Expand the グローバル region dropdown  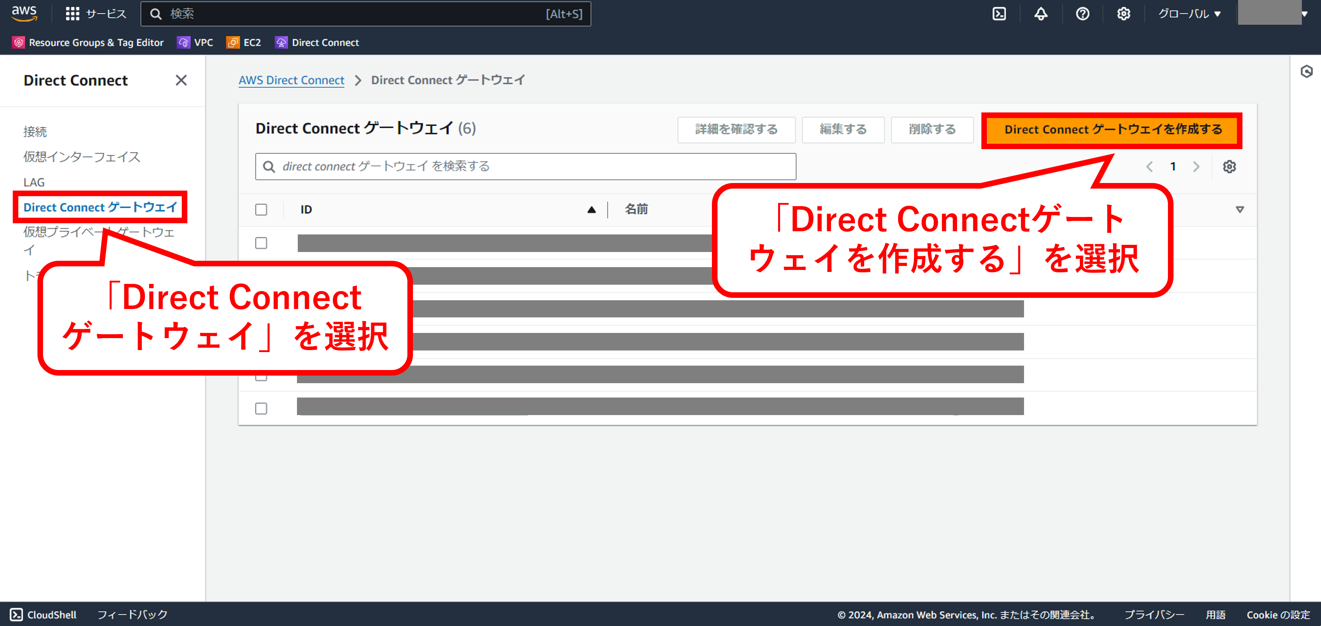pyautogui.click(x=1189, y=14)
